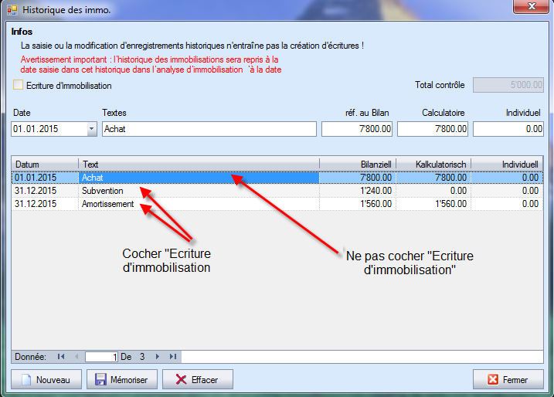Viewport: 554px width, 397px height.
Task: Close the window via title bar X
Action: click(531, 6)
